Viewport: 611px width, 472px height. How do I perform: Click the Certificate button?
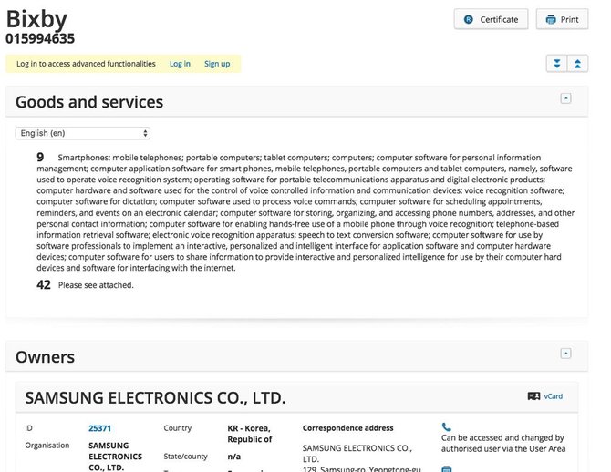pyautogui.click(x=491, y=19)
